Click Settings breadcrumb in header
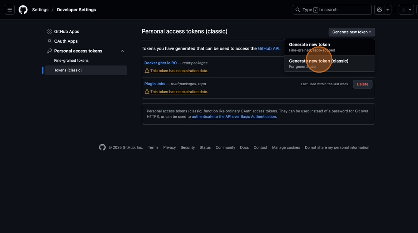This screenshot has width=418, height=233. click(x=40, y=10)
